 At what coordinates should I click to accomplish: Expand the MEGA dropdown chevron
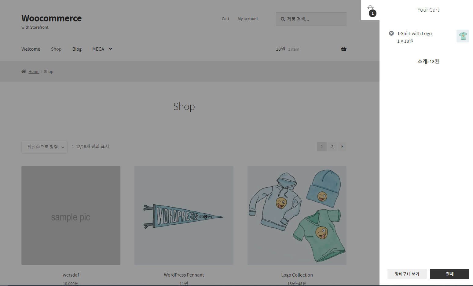point(110,49)
